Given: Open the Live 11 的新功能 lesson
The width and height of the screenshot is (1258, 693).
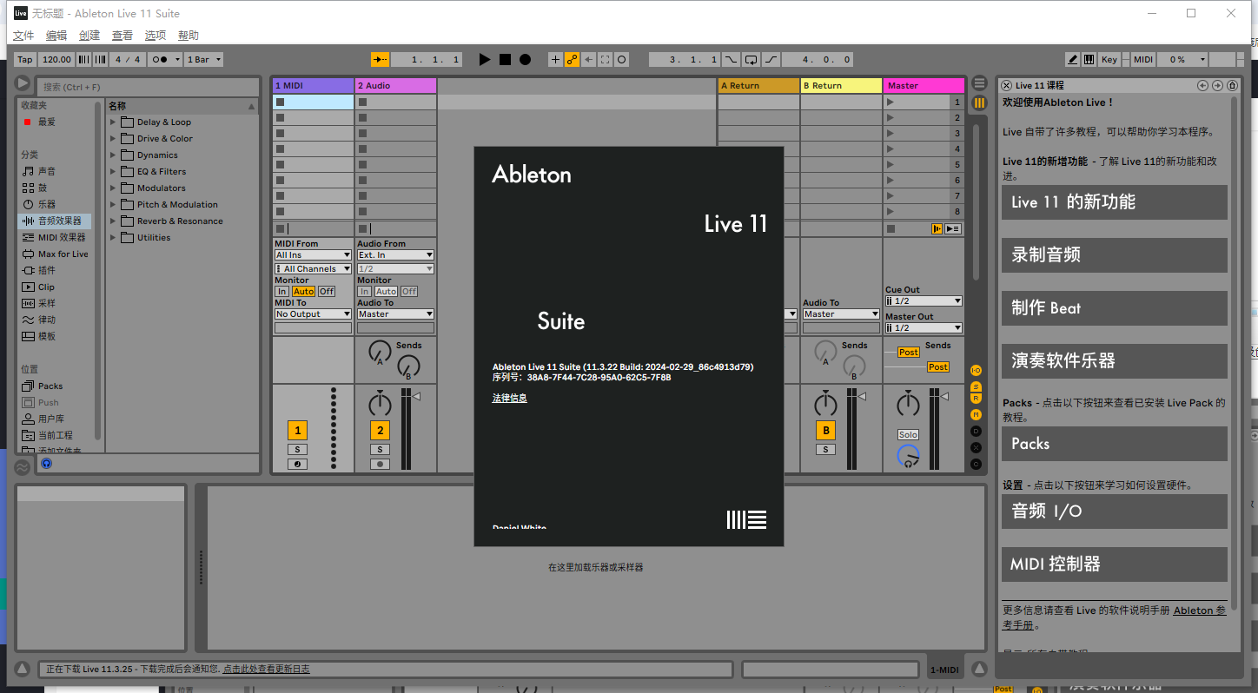Looking at the screenshot, I should tap(1115, 202).
